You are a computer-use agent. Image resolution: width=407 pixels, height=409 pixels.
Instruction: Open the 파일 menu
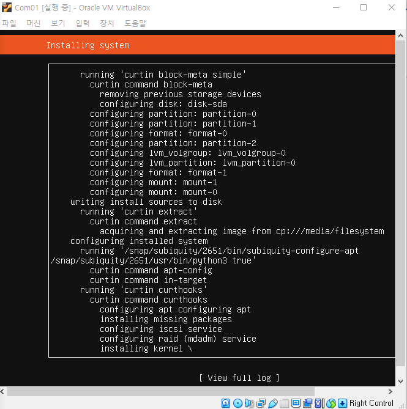coord(9,23)
